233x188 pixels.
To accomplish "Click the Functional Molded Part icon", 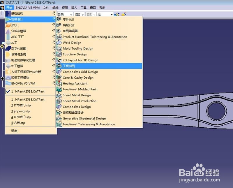I will click(x=59, y=89).
